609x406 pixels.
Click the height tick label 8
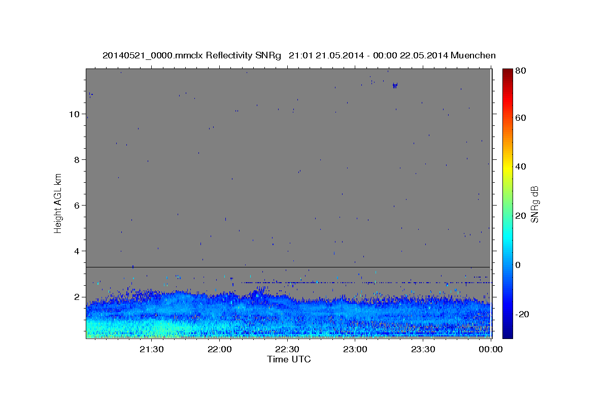(78, 160)
